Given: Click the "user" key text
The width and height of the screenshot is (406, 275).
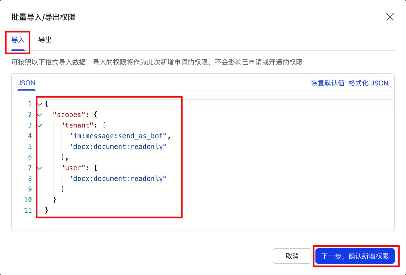Looking at the screenshot, I should tap(73, 168).
